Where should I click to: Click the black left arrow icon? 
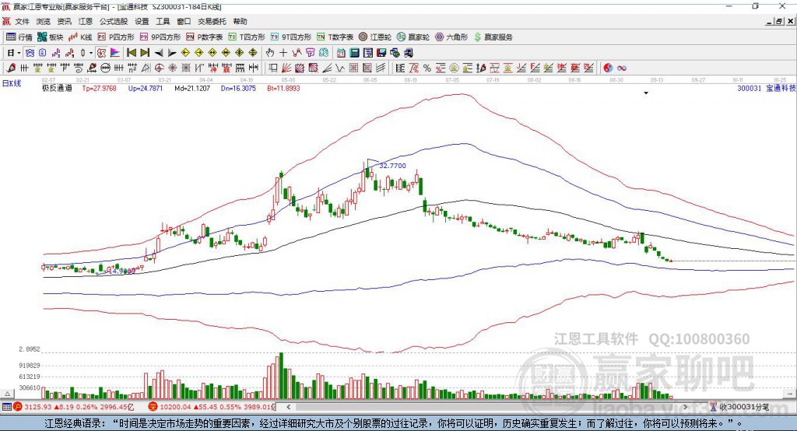pyautogui.click(x=159, y=53)
